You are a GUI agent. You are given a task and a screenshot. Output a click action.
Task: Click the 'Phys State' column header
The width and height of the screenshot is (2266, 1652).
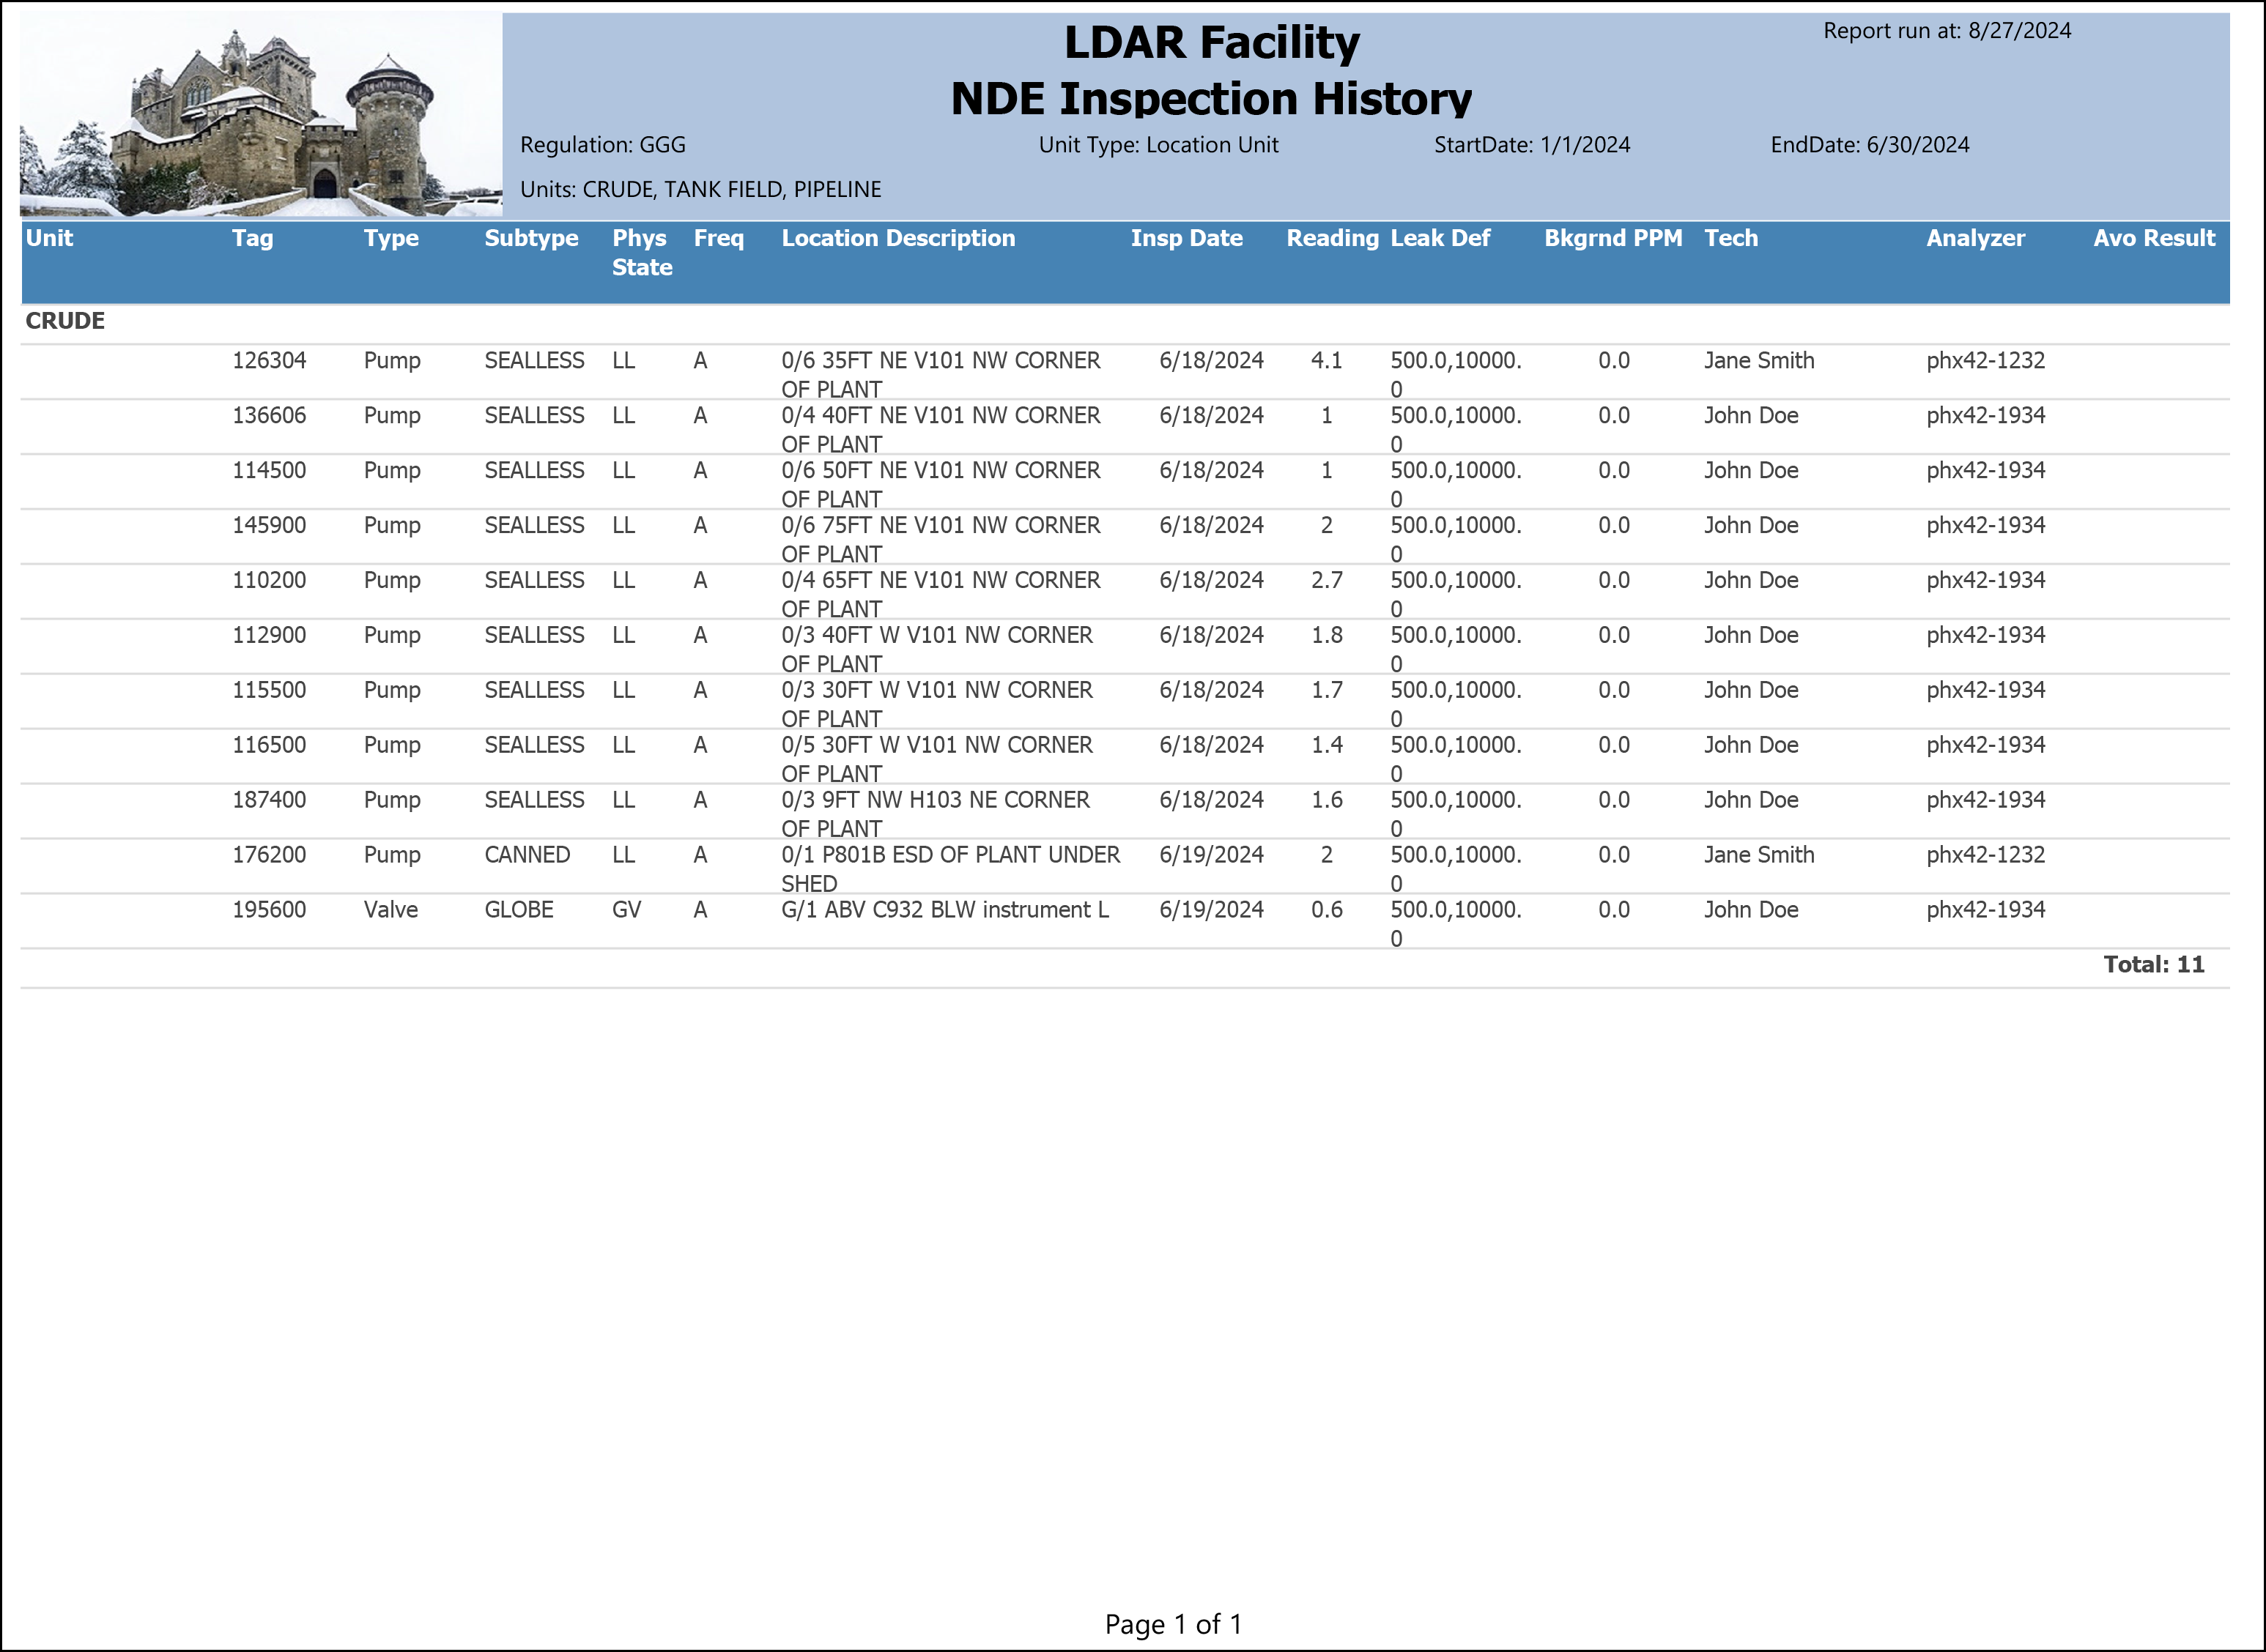click(x=641, y=252)
